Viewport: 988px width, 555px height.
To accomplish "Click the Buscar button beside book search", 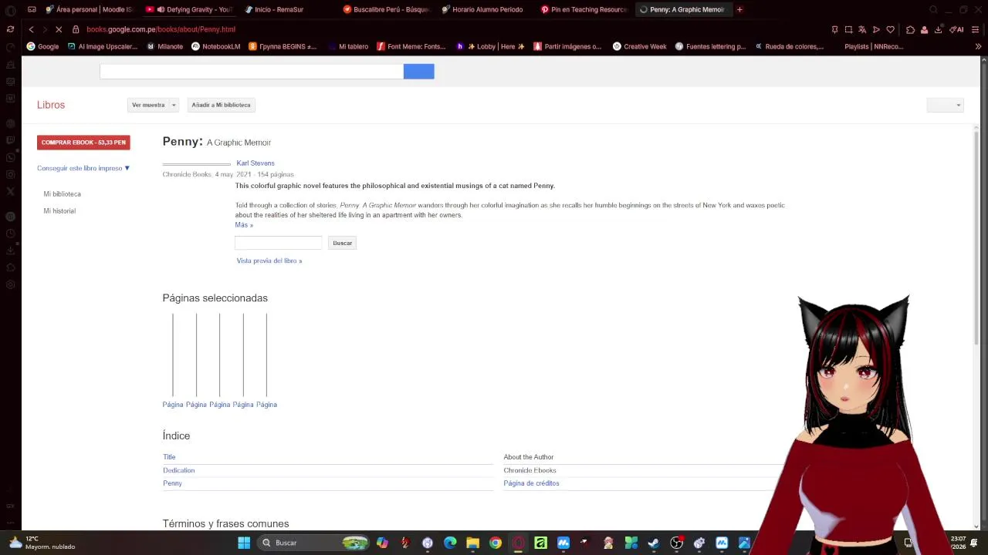I will (x=342, y=243).
